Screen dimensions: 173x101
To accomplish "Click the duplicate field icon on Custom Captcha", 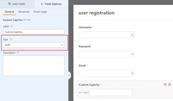I will tap(165, 85).
